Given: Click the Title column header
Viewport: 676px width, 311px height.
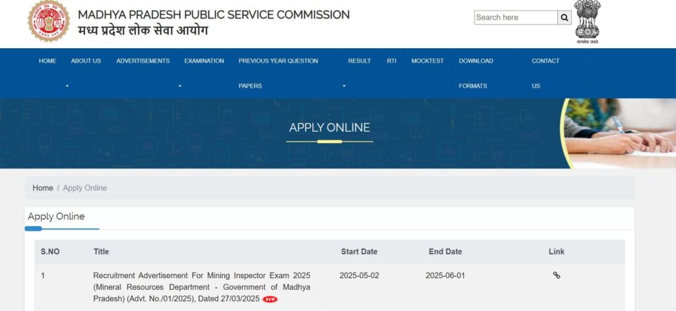Looking at the screenshot, I should 101,252.
